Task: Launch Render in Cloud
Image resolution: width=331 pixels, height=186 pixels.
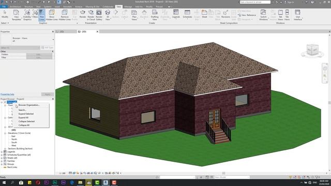Action: point(91,15)
